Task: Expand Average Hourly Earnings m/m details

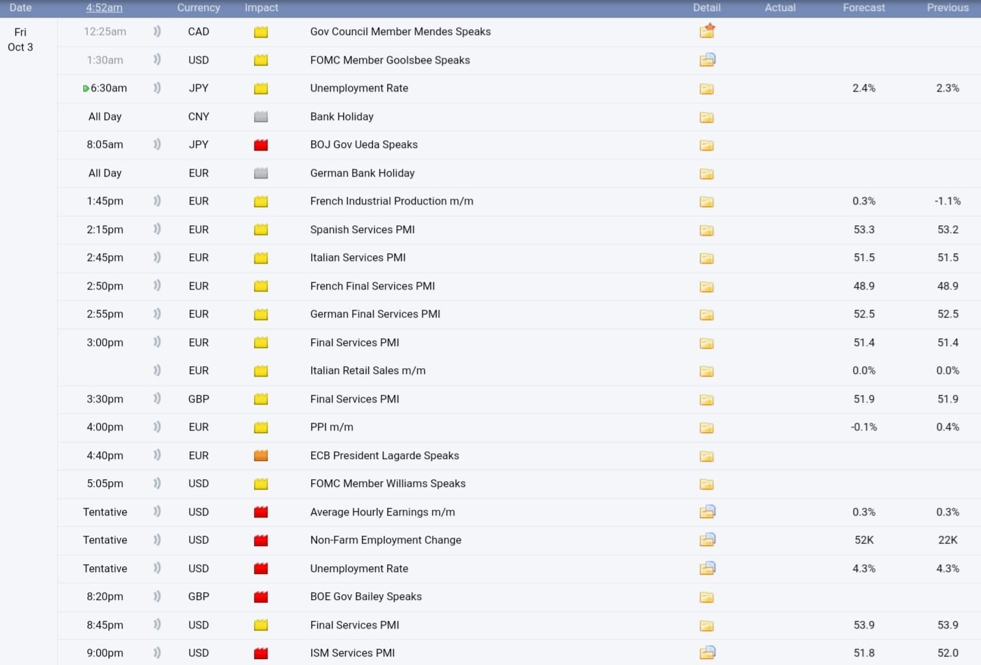Action: pyautogui.click(x=707, y=512)
